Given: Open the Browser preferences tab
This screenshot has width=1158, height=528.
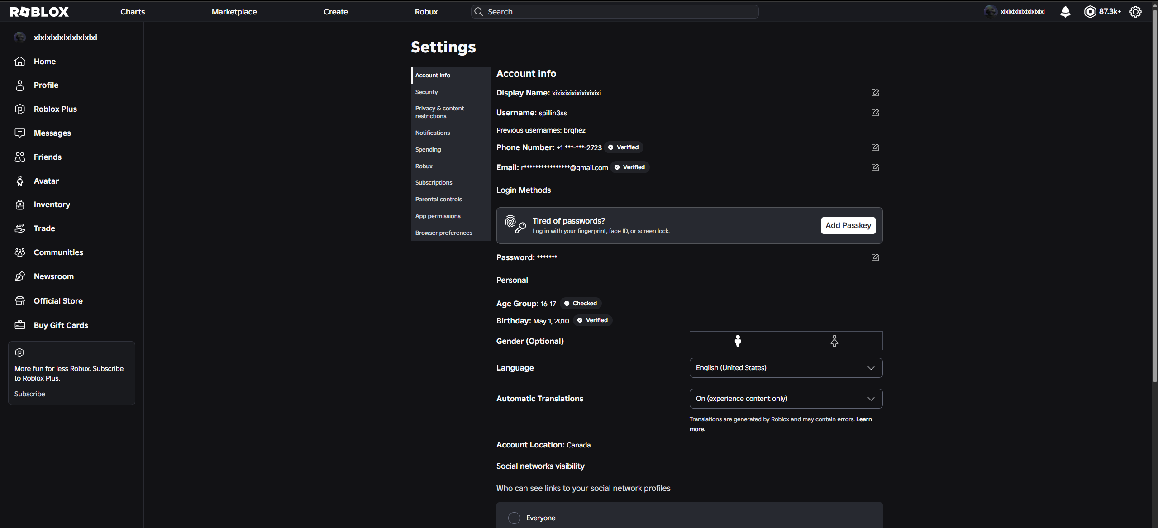Looking at the screenshot, I should [451, 233].
